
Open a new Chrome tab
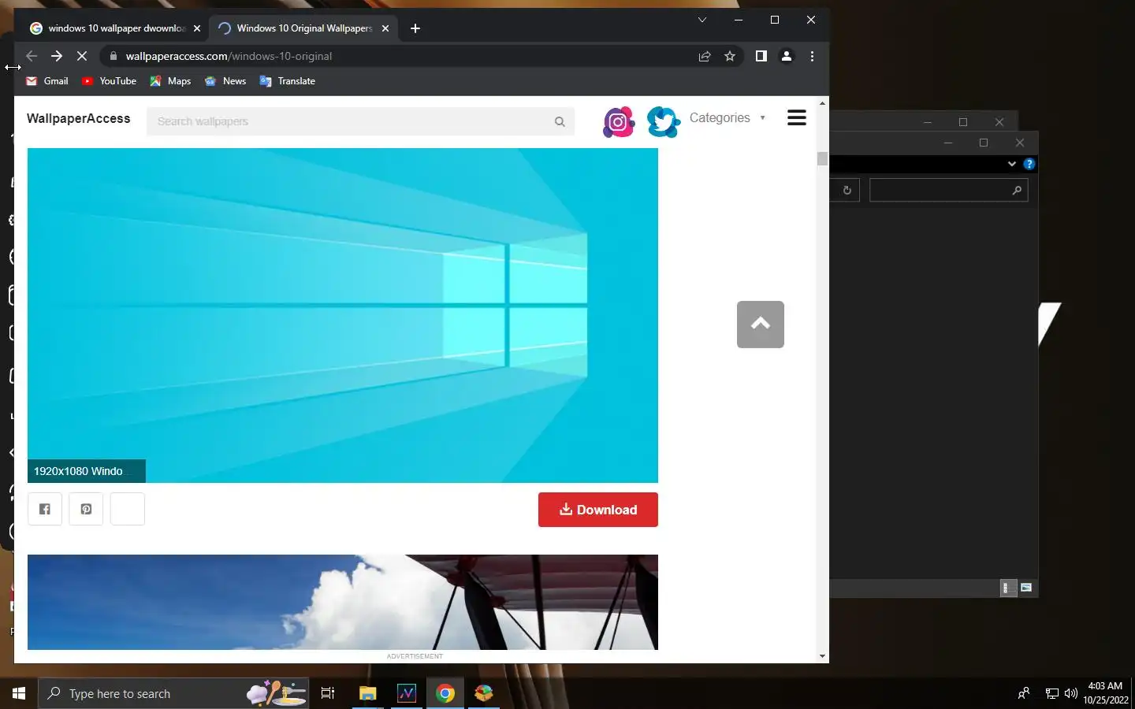pyautogui.click(x=415, y=28)
